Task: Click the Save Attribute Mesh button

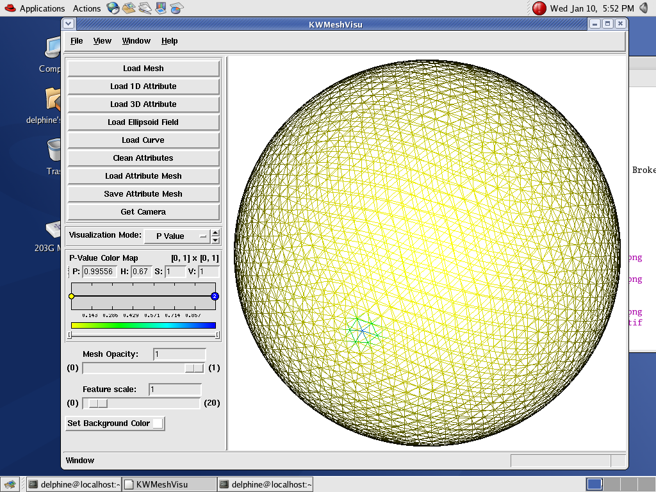Action: click(143, 194)
